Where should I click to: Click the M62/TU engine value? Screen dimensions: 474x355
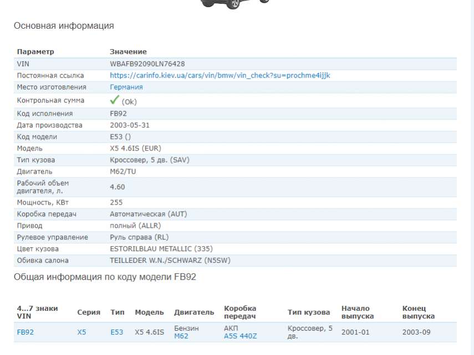tap(123, 171)
